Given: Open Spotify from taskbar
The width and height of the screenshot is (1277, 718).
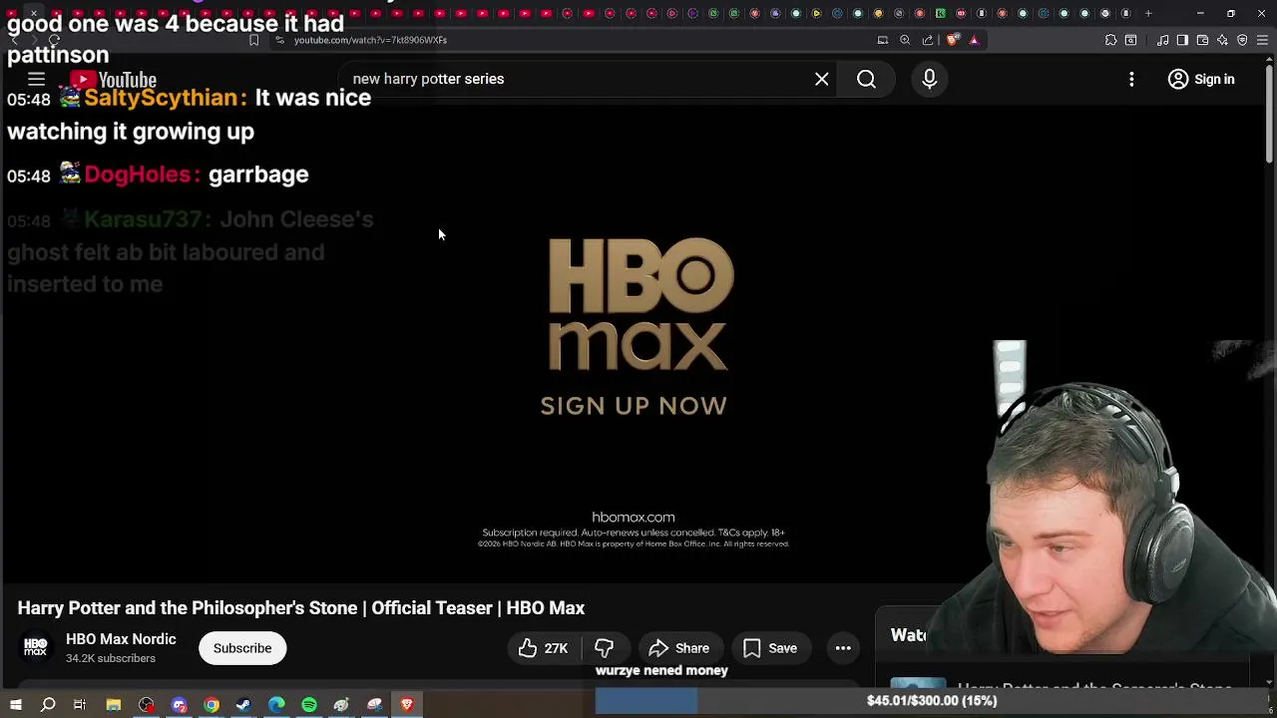Looking at the screenshot, I should (309, 705).
